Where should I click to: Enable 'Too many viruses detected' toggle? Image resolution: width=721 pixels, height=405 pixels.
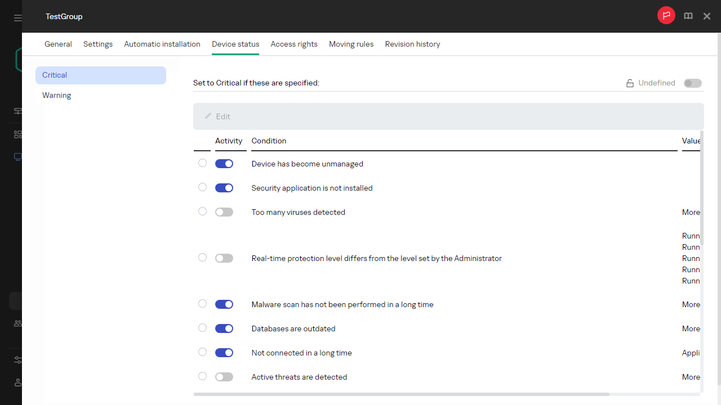click(224, 212)
